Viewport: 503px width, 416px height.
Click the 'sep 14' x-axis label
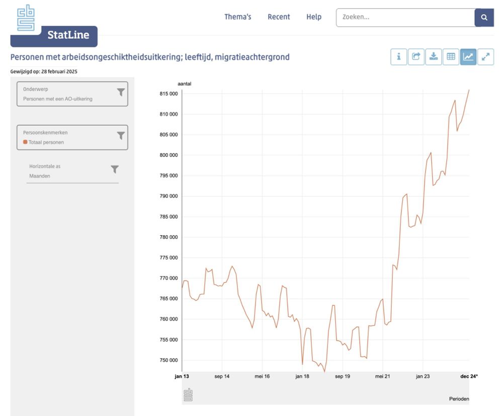point(222,376)
